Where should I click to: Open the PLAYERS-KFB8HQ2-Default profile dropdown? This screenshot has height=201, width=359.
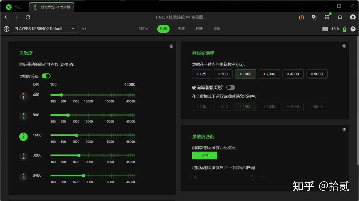click(45, 29)
